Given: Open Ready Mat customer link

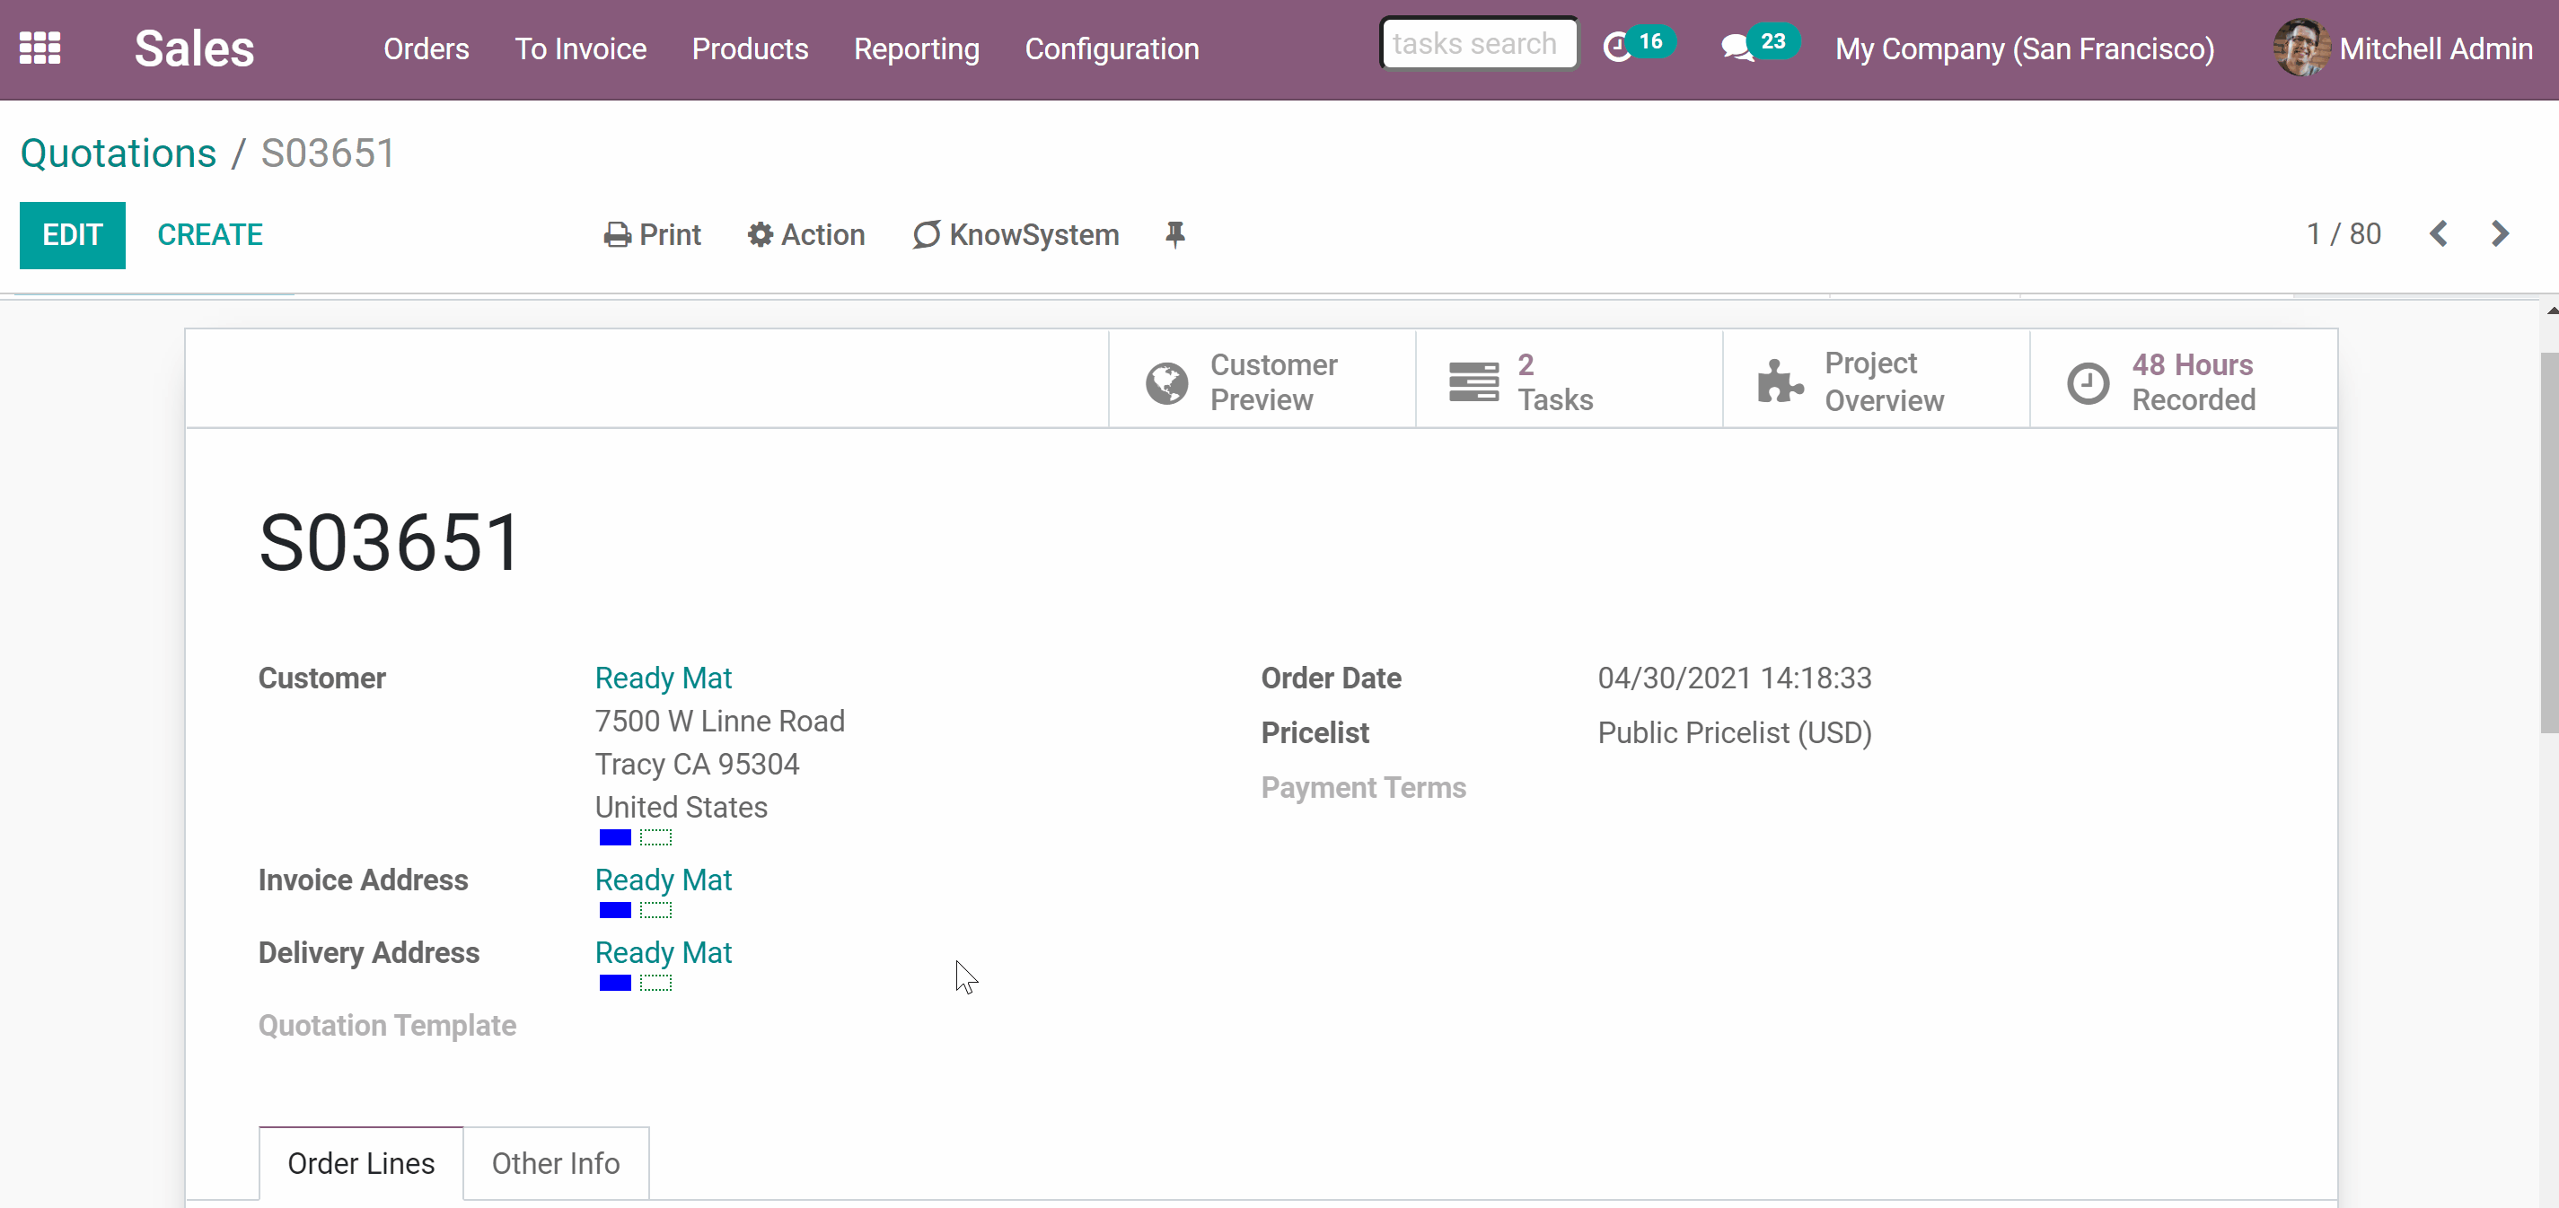Looking at the screenshot, I should (663, 678).
